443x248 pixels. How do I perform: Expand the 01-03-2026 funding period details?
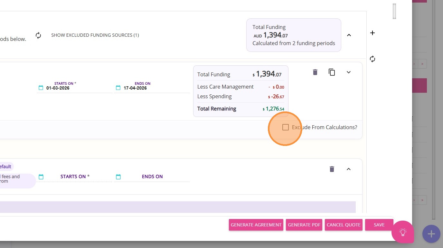tap(349, 72)
